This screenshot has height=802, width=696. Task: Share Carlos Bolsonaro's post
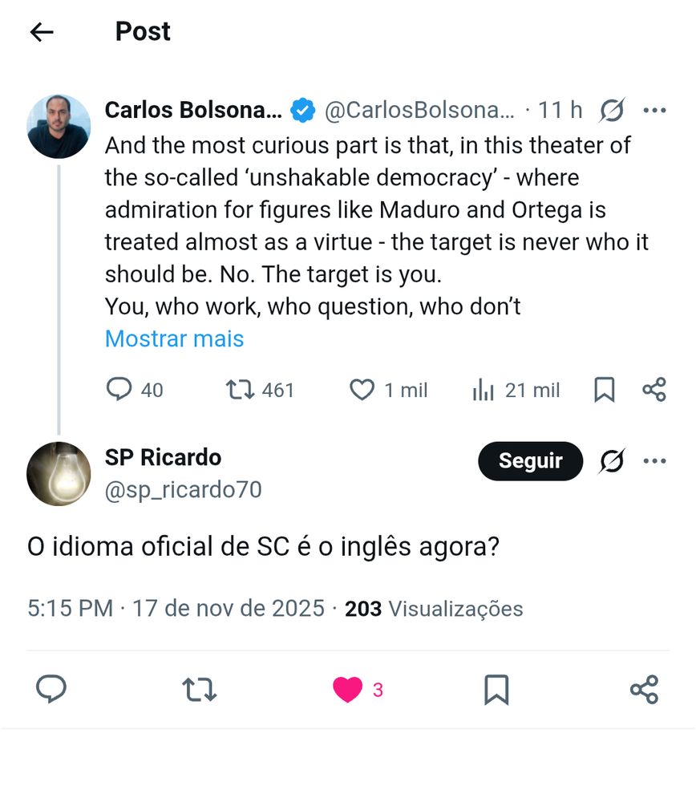click(654, 390)
